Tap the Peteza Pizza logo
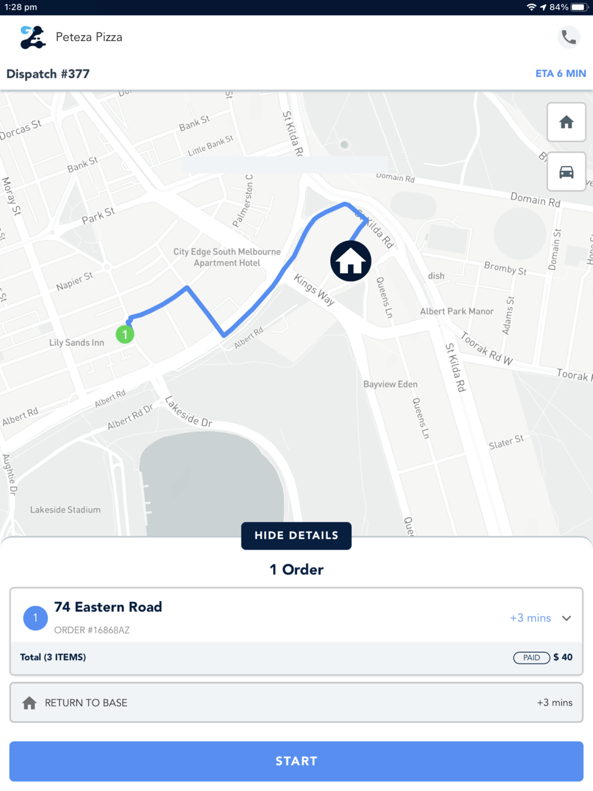The image size is (593, 791). pos(32,37)
